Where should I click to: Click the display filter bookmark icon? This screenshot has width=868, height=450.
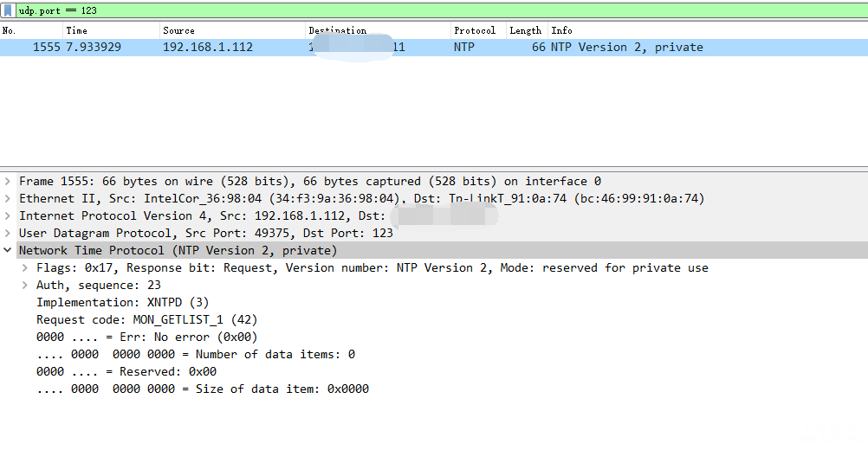pyautogui.click(x=8, y=10)
